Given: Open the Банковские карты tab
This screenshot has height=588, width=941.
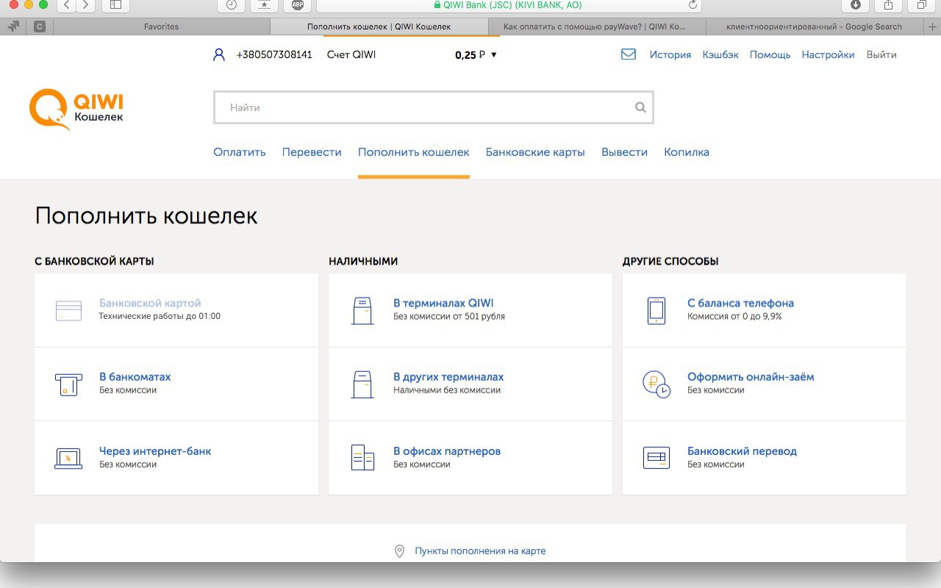Looking at the screenshot, I should (x=535, y=152).
